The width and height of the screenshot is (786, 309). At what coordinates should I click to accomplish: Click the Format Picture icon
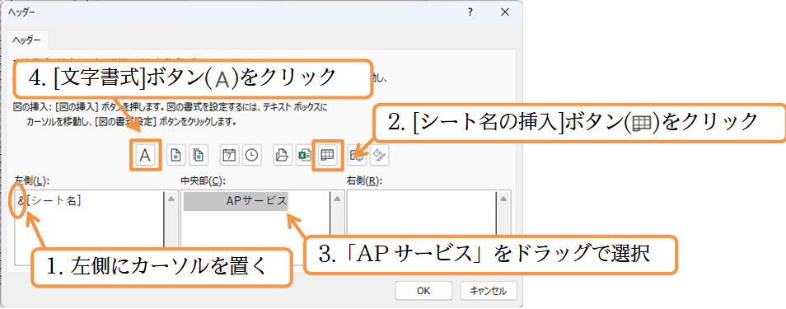click(380, 156)
